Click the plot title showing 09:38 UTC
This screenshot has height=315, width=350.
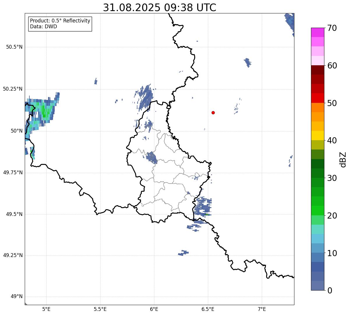(x=160, y=8)
